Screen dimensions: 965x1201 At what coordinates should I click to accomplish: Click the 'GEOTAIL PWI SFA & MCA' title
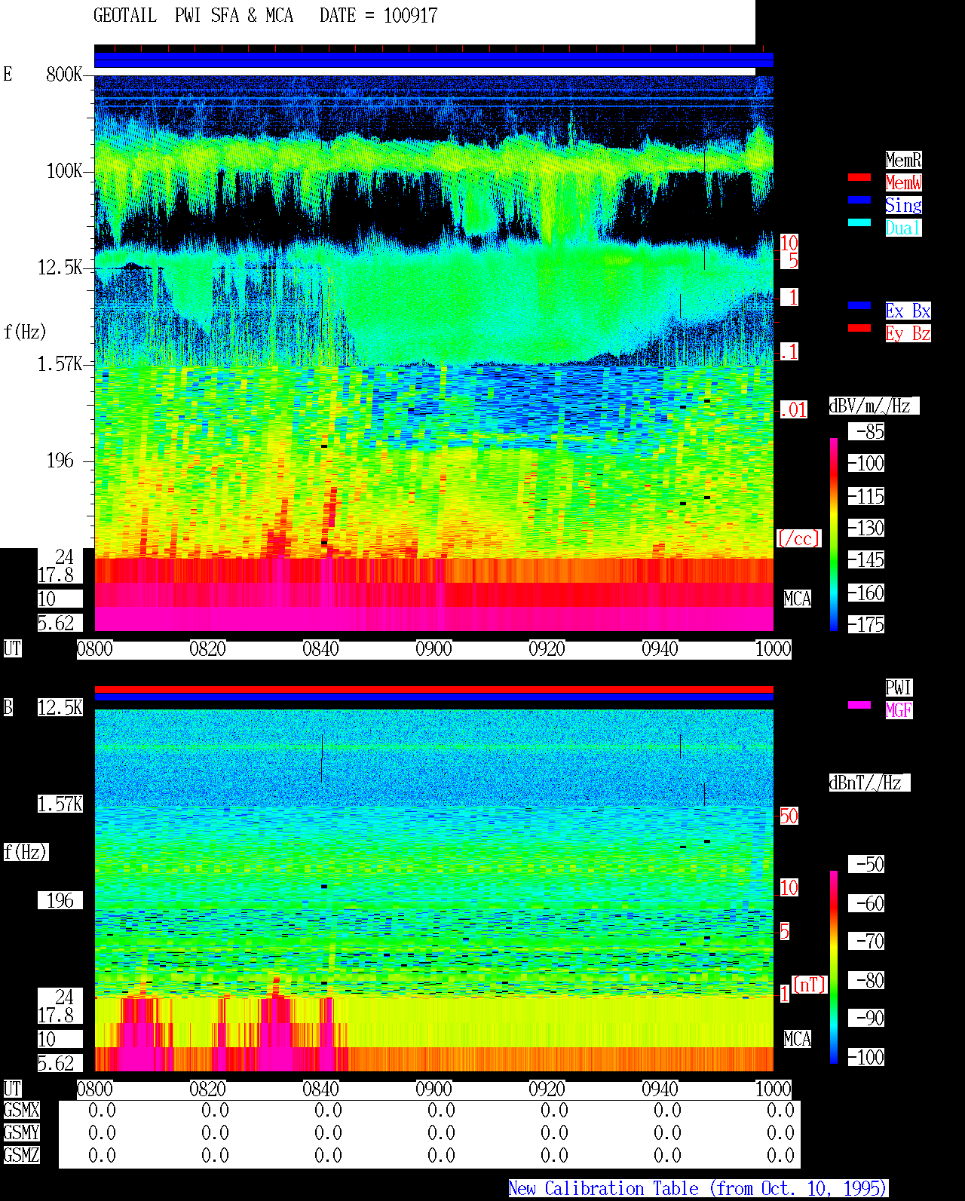click(x=193, y=16)
